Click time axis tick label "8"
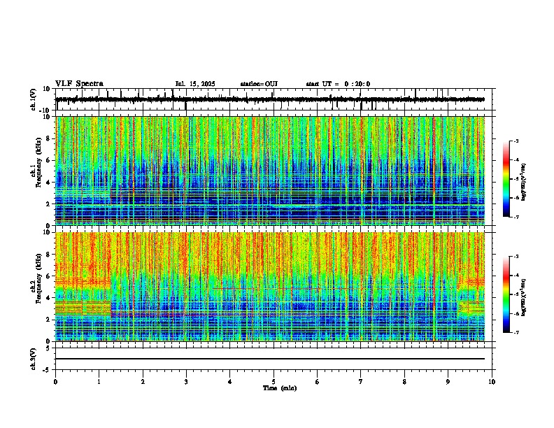Image resolution: width=554 pixels, height=428 pixels. pos(404,382)
